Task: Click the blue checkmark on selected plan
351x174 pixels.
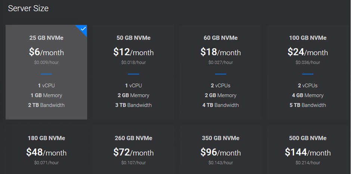Action: [83, 29]
